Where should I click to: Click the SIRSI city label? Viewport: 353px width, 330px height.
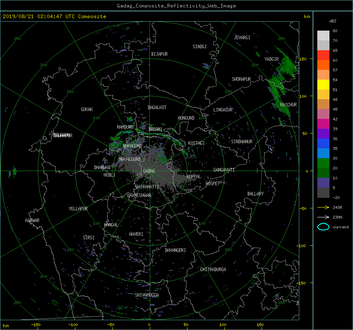[x=89, y=238]
